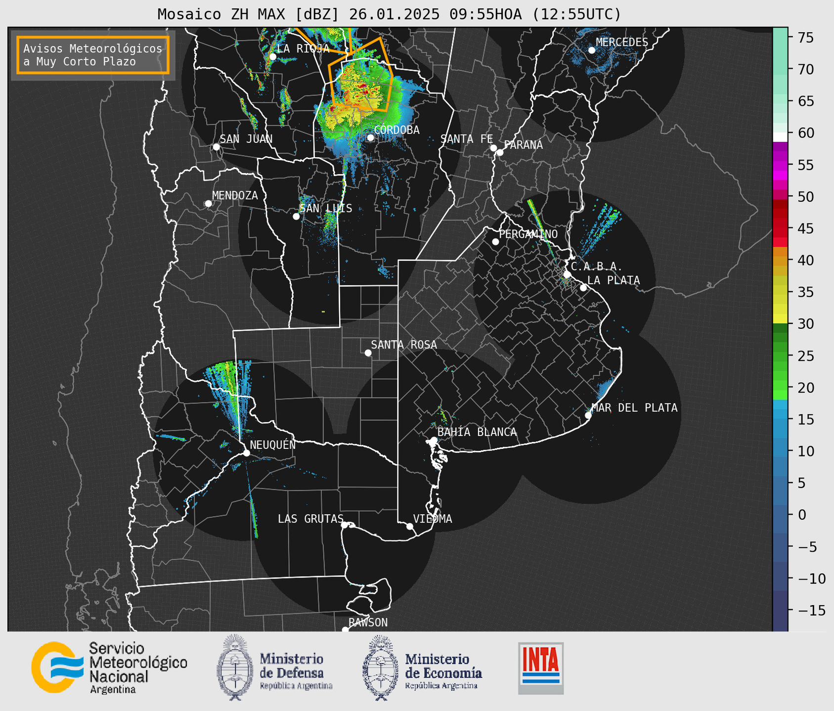The image size is (834, 711).
Task: Click the Córdoba city marker dot
Action: pyautogui.click(x=371, y=137)
